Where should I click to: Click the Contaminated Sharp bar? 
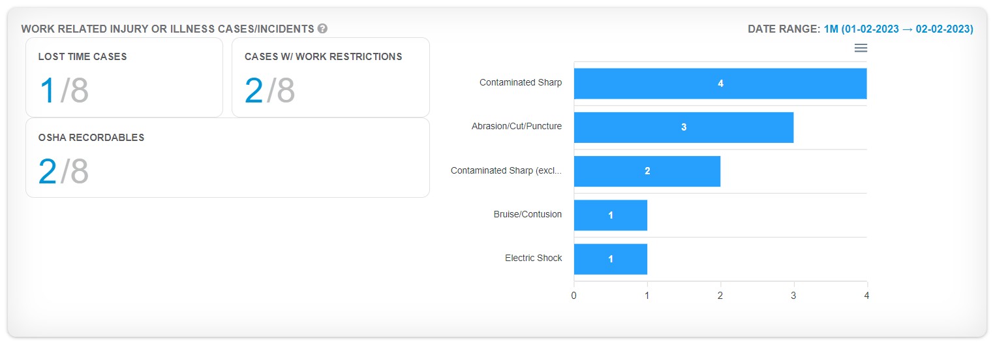coord(720,84)
